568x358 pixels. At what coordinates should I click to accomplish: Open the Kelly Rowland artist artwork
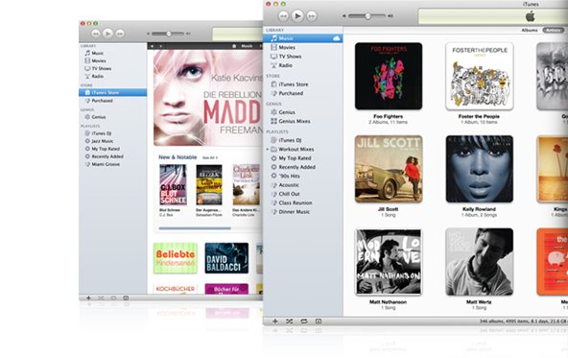[480, 169]
